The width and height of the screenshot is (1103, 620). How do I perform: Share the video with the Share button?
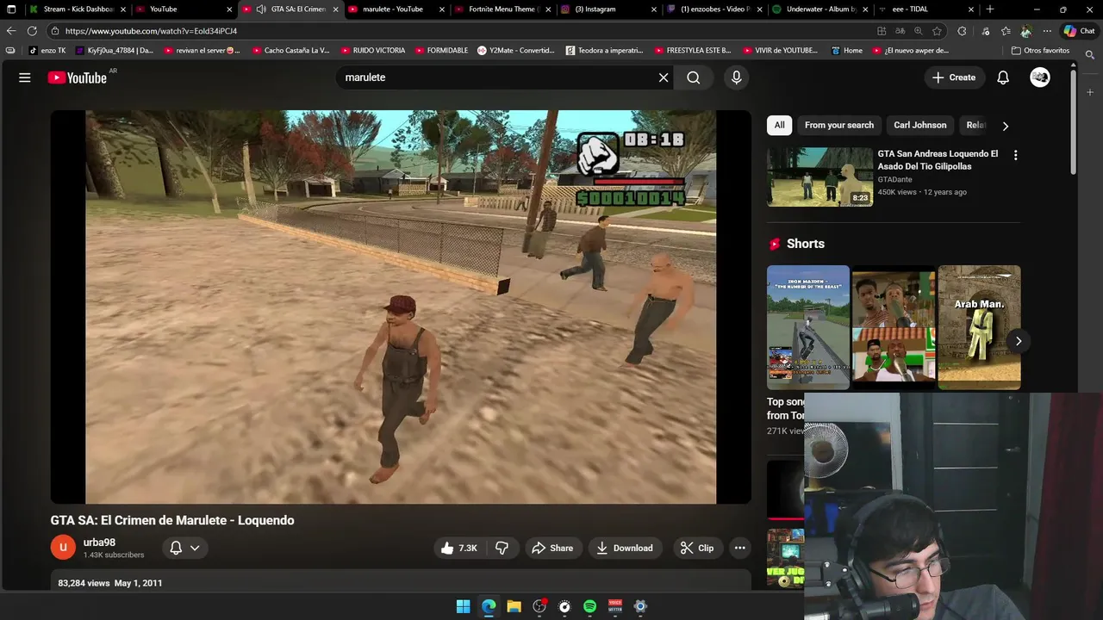(x=552, y=548)
